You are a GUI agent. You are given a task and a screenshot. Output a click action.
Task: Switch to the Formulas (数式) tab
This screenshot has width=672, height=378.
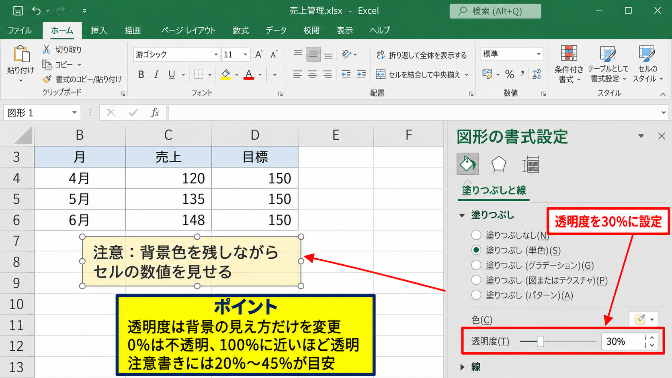tap(241, 31)
